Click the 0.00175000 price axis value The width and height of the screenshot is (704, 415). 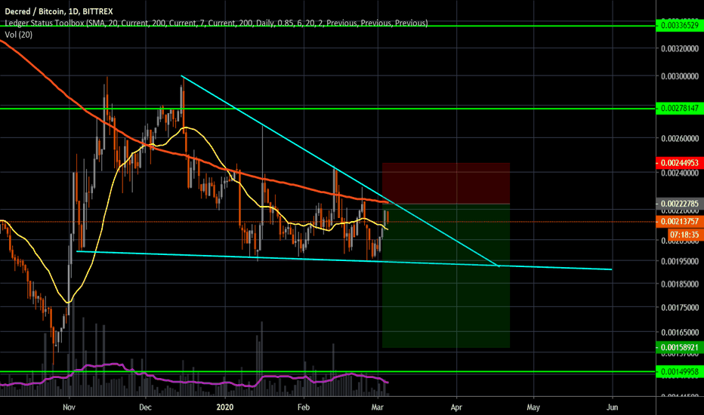click(x=679, y=307)
